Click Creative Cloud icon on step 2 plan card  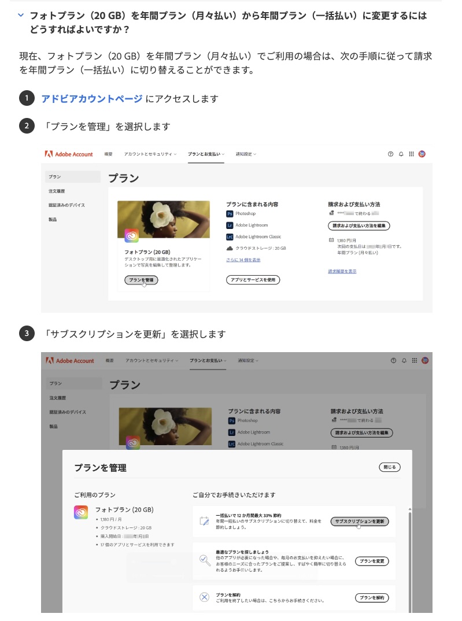click(131, 236)
